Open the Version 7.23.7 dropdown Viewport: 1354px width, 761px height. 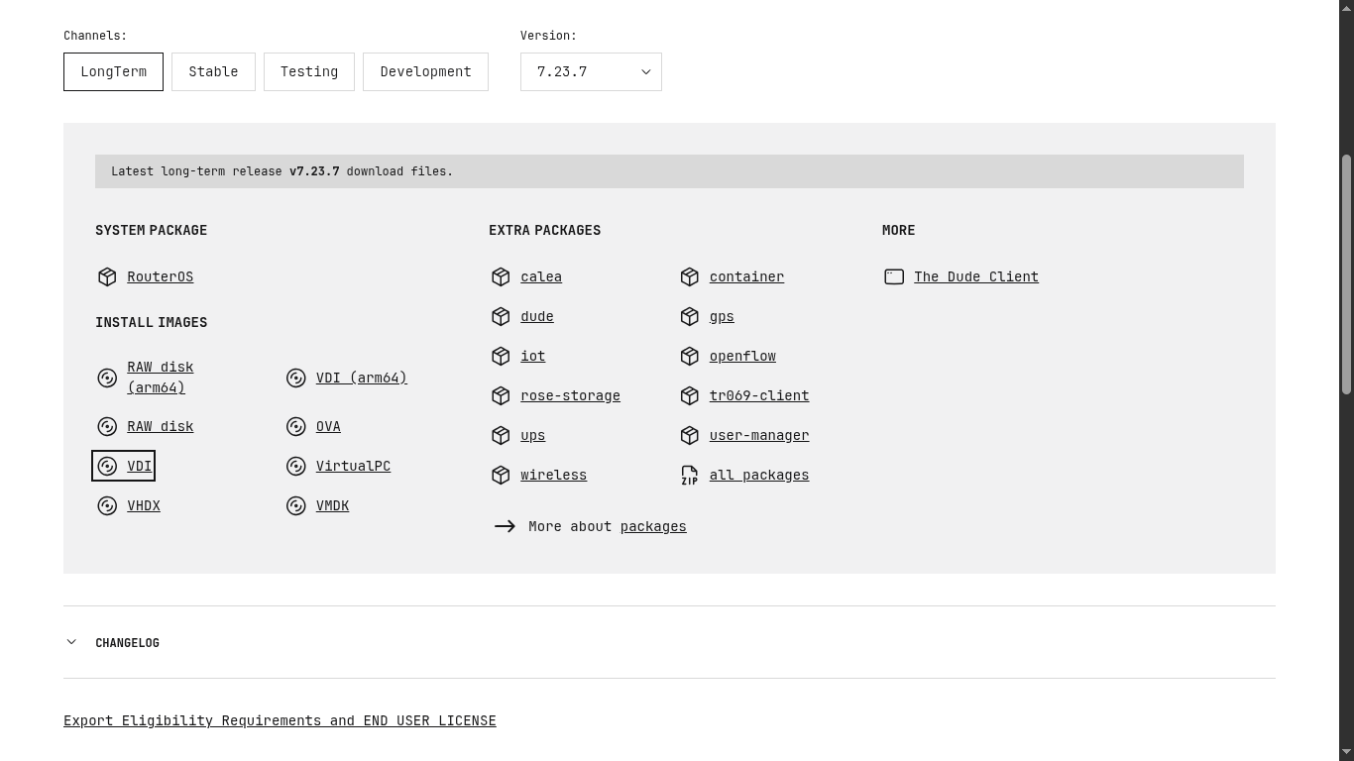pyautogui.click(x=591, y=71)
